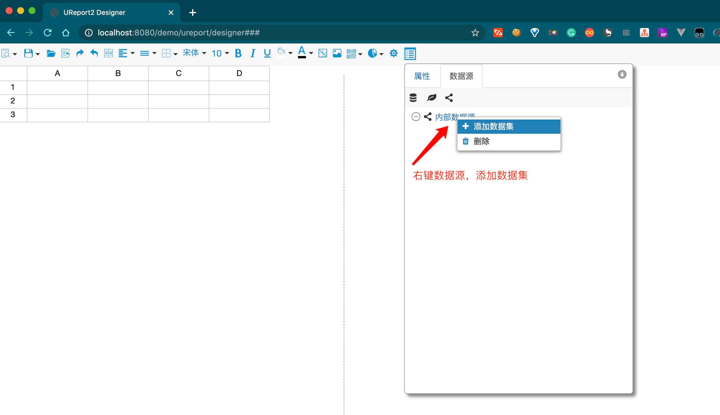
Task: Click the database datasource icon
Action: tap(413, 98)
